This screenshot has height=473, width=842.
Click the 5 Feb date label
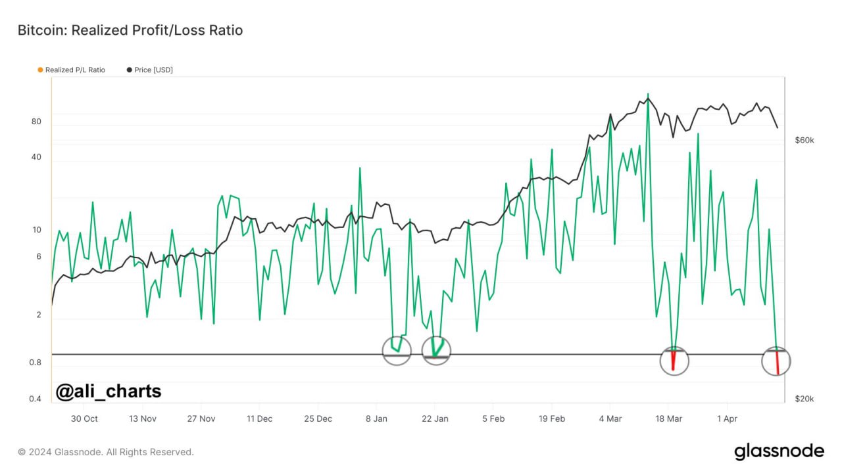493,418
